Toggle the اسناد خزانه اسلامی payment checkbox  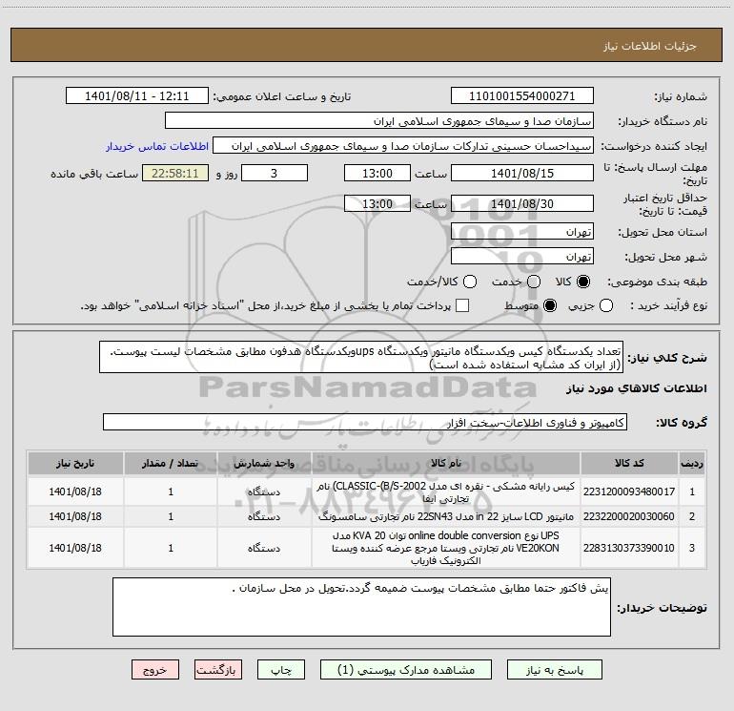462,305
